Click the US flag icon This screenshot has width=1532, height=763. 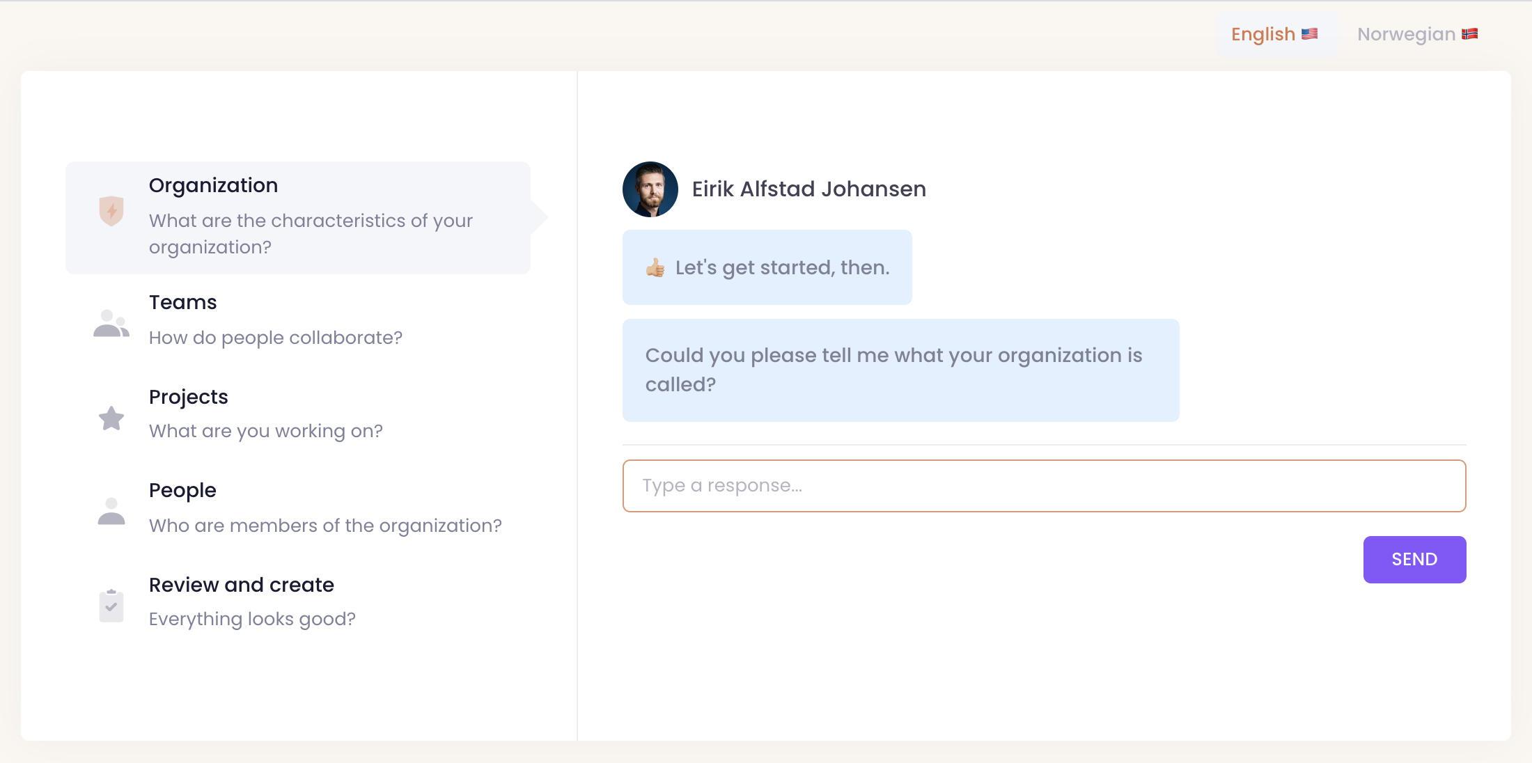click(x=1310, y=33)
